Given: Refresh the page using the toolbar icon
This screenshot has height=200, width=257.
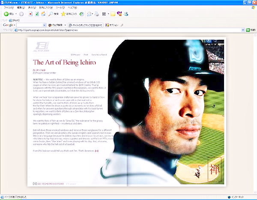Looking at the screenshot, I should pos(37,14).
